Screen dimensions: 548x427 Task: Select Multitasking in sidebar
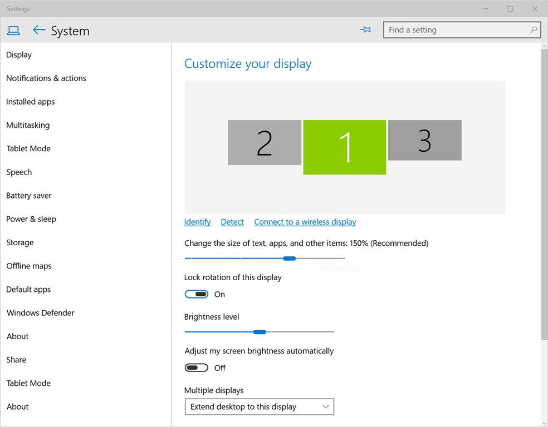pos(28,125)
